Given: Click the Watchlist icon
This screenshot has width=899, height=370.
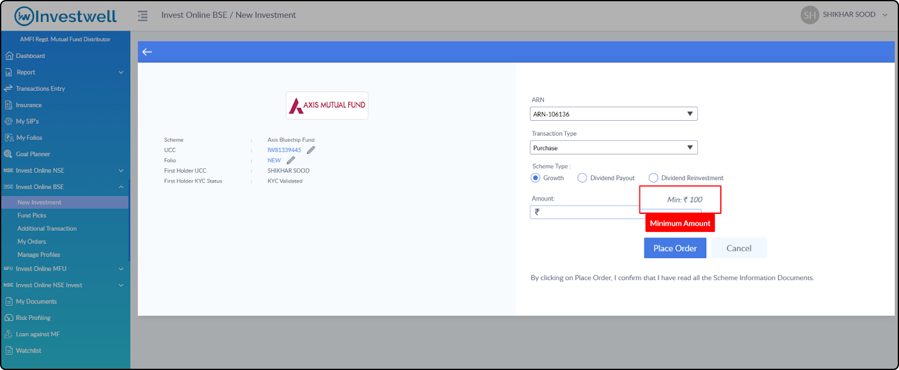Looking at the screenshot, I should (9, 350).
